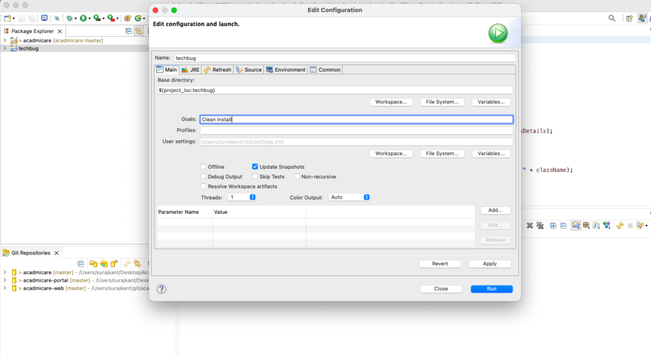Click the Open Perspective icon
This screenshot has height=356, width=651.
(629, 18)
